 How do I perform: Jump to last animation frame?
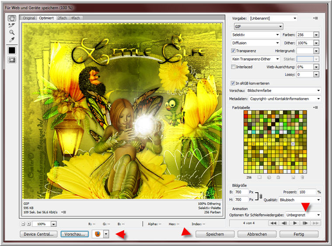point(316,223)
